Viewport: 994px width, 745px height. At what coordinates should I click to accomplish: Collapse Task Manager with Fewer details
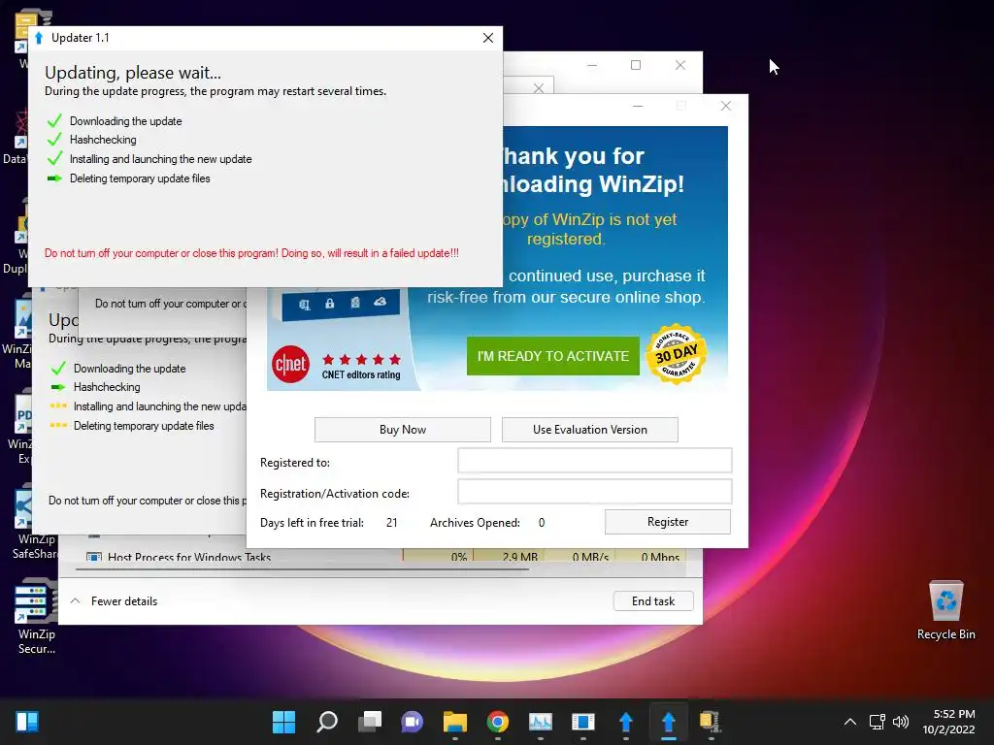[115, 601]
